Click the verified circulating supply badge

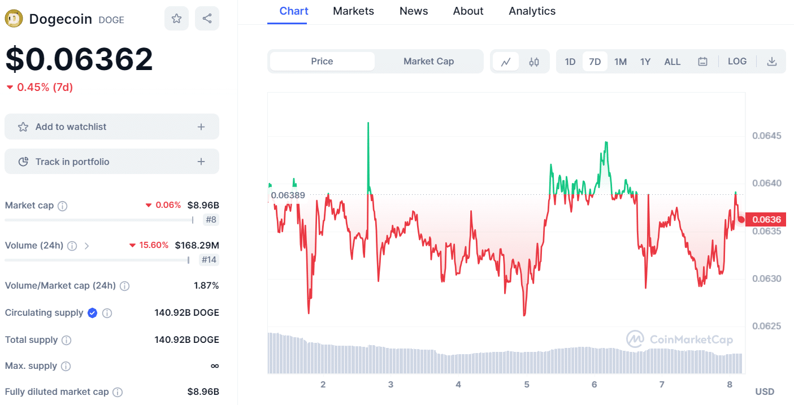pos(92,313)
